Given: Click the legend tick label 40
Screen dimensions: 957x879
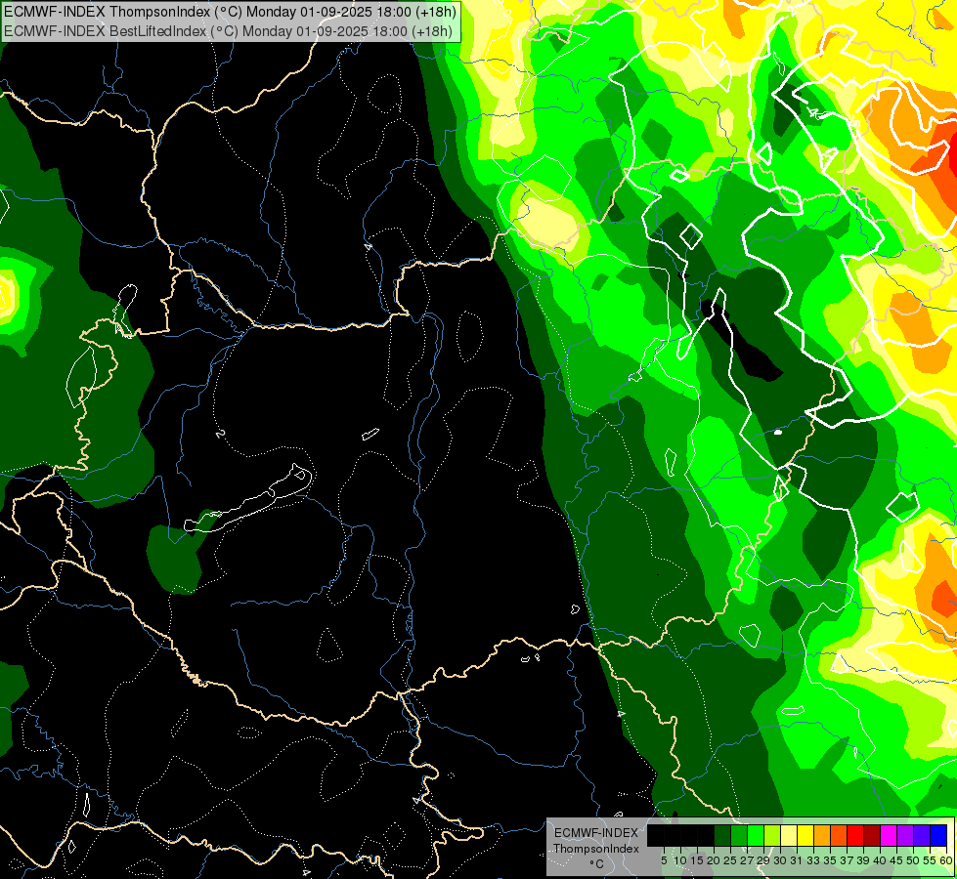Looking at the screenshot, I should click(x=880, y=860).
